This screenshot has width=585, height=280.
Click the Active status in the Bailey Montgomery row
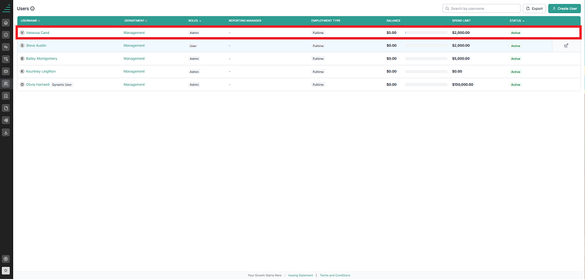click(516, 59)
